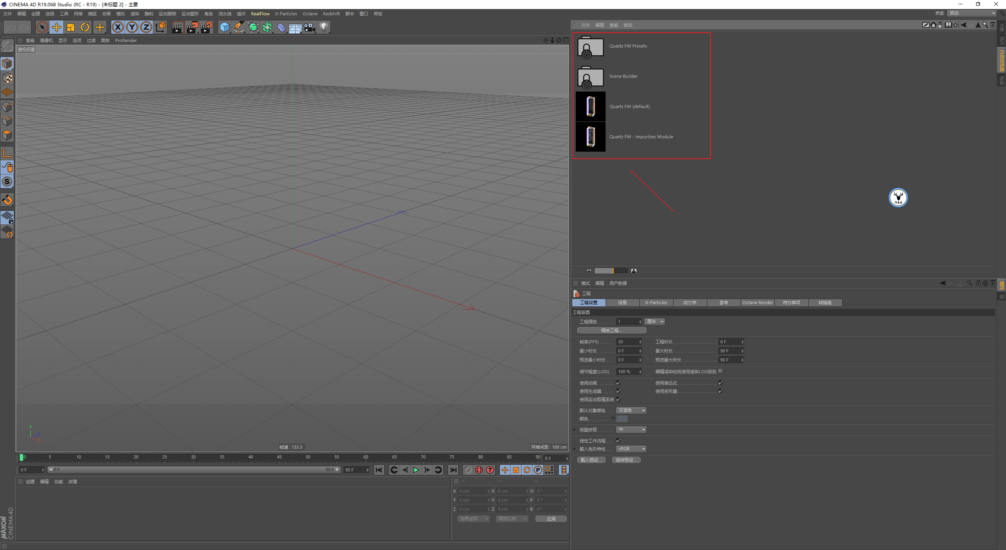The height and width of the screenshot is (550, 1006).
Task: Click the Rotate tool icon
Action: tap(84, 26)
